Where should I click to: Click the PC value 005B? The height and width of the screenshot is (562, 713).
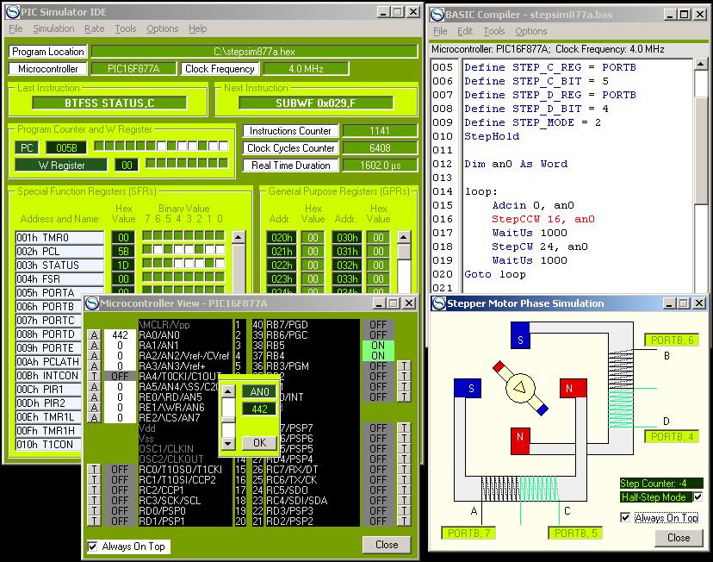67,147
